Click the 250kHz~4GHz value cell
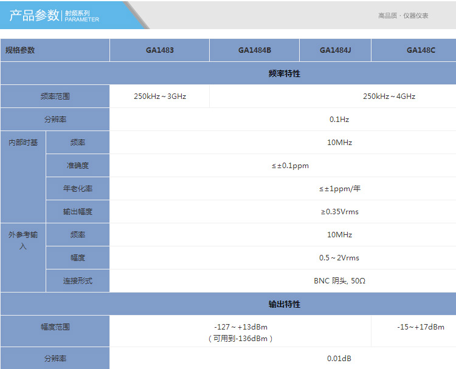The image size is (456, 369). [389, 96]
